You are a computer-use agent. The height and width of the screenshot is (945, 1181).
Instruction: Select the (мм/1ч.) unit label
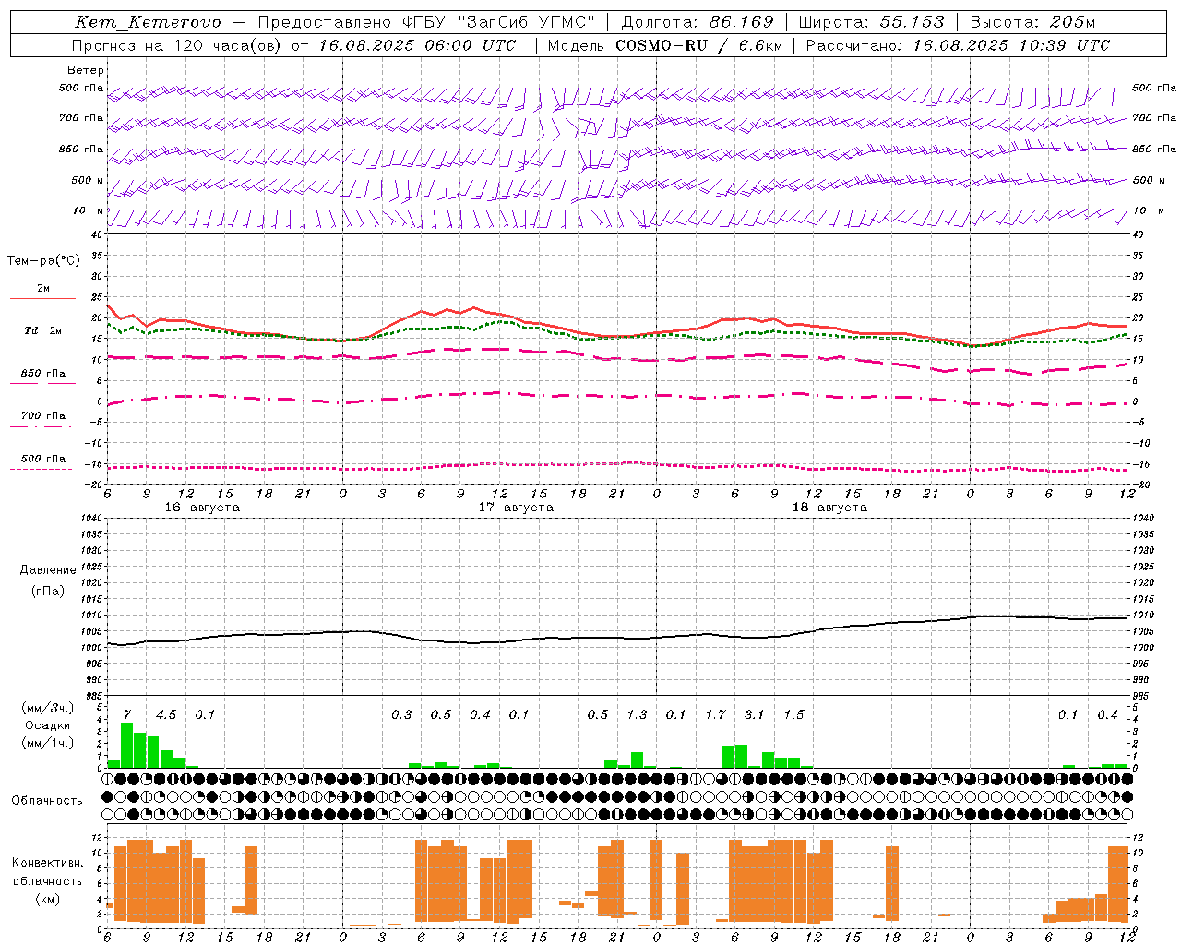pyautogui.click(x=48, y=743)
